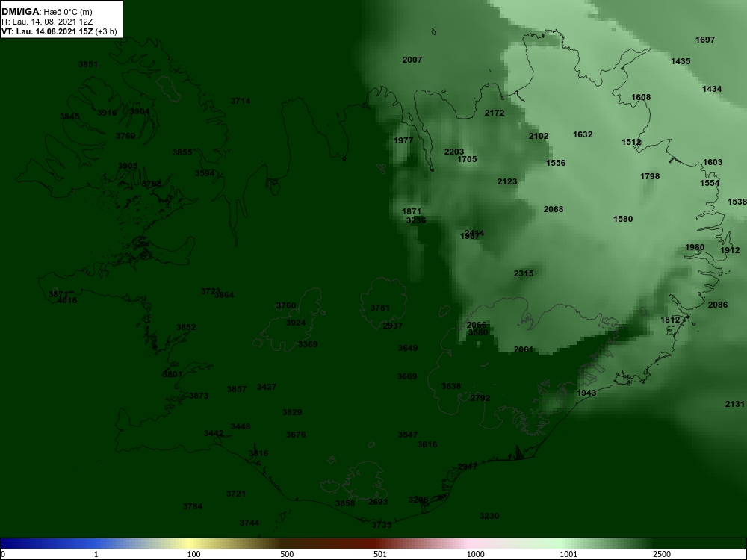747x560 pixels.
Task: Select the coastal value 1943
Action: pyautogui.click(x=586, y=393)
